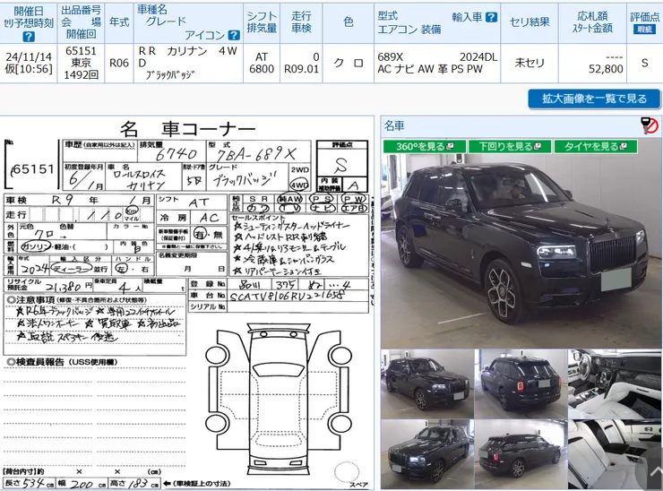The width and height of the screenshot is (663, 491).
Task: Click 拡大画像を一覧で見る button
Action: [594, 99]
